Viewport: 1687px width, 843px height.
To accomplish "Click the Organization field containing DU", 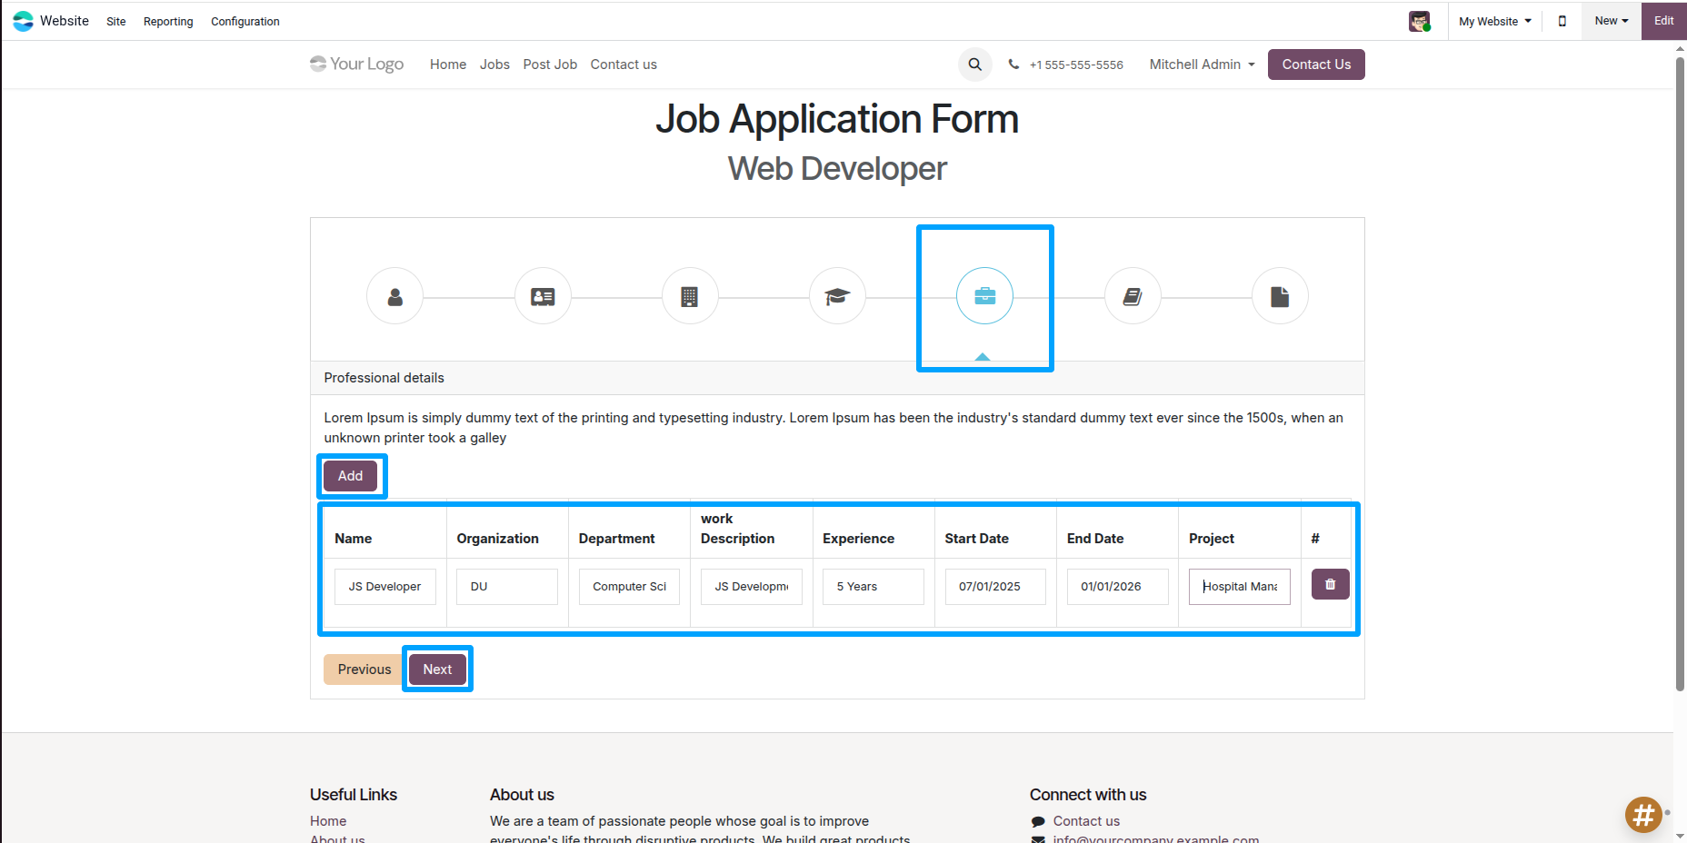I will click(507, 587).
